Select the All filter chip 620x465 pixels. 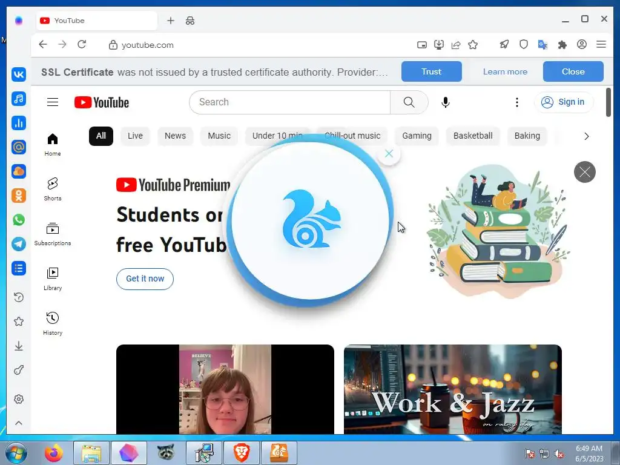click(101, 136)
